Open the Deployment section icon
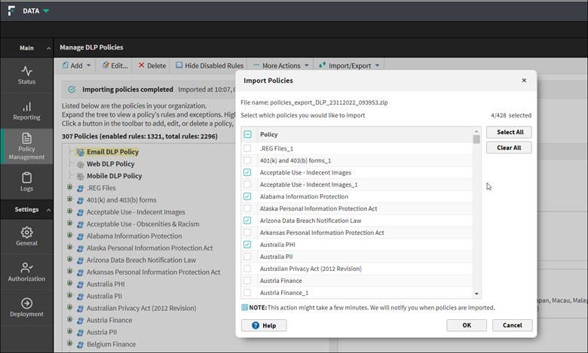588x353 pixels. pos(26,306)
